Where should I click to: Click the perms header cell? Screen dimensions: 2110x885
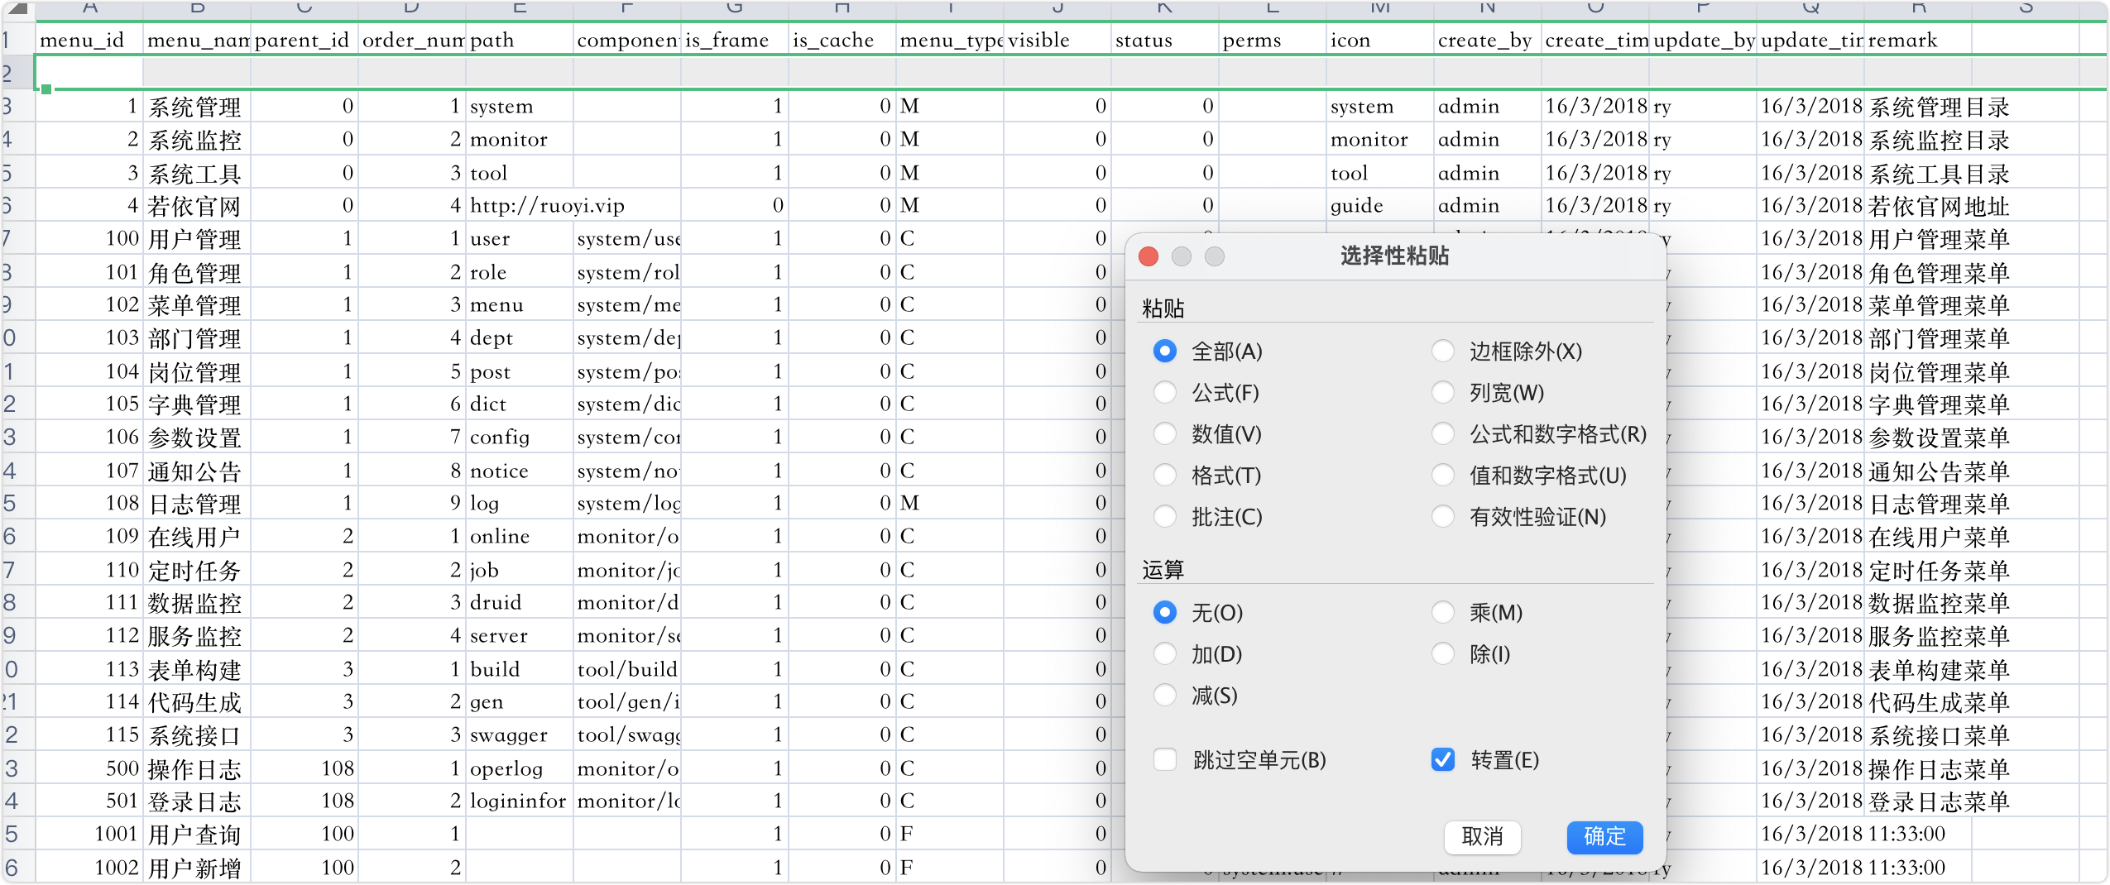[1272, 40]
